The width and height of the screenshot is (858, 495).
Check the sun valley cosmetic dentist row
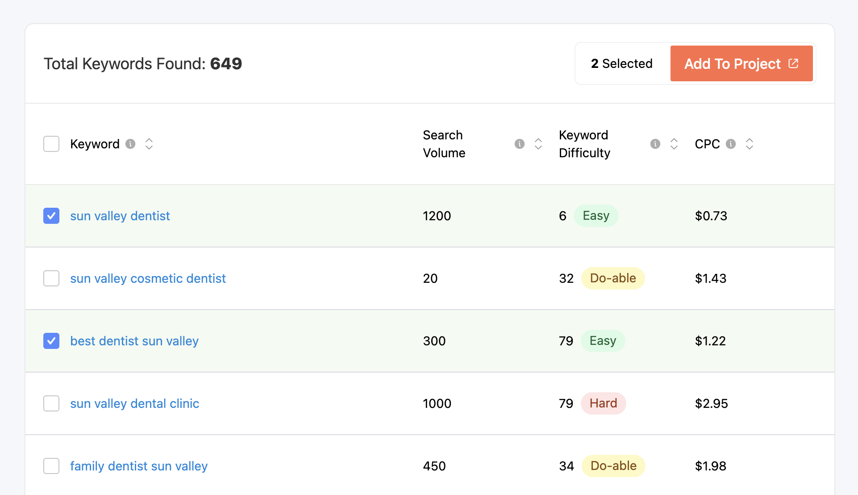tap(51, 278)
